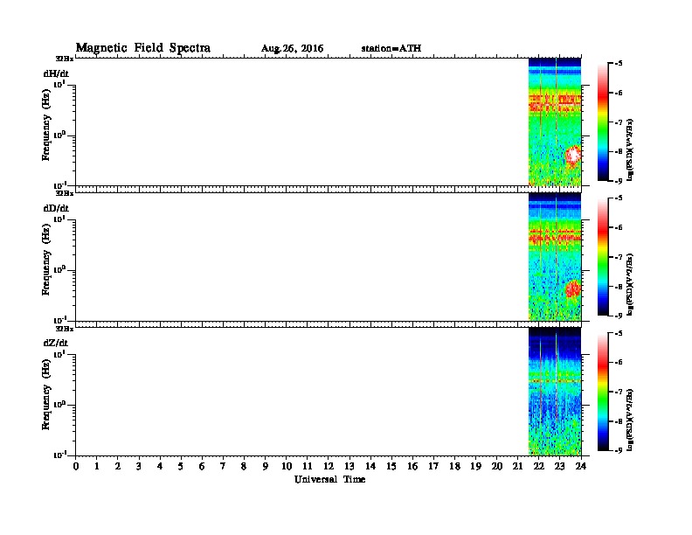Viewport: 692px width, 535px height.
Task: Click hour "21" on the Universal Time axis
Action: [x=517, y=467]
